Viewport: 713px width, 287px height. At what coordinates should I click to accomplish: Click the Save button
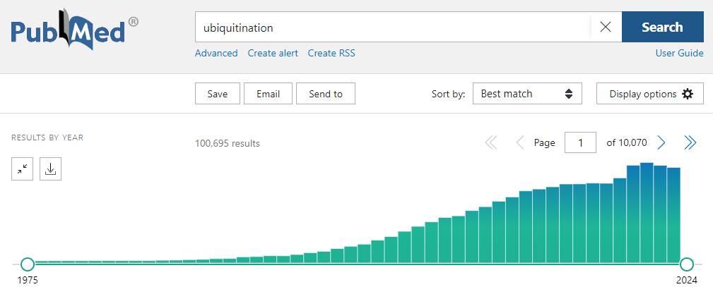218,94
